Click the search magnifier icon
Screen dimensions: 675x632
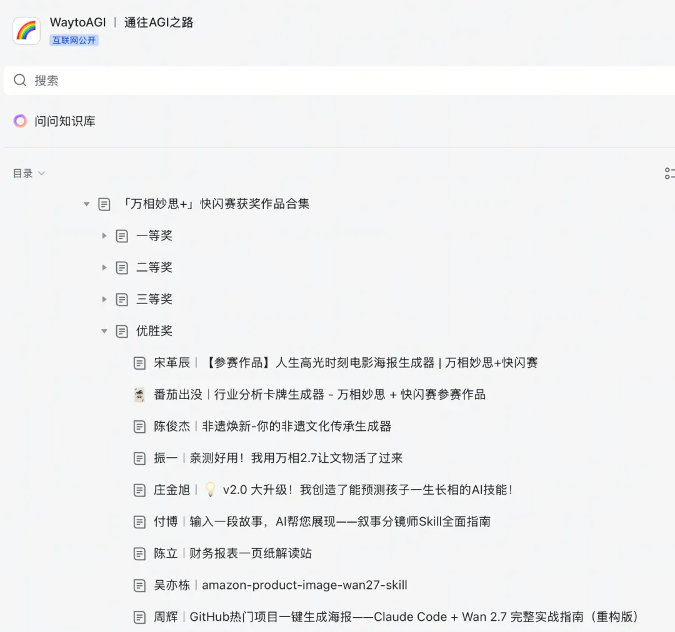[x=19, y=80]
